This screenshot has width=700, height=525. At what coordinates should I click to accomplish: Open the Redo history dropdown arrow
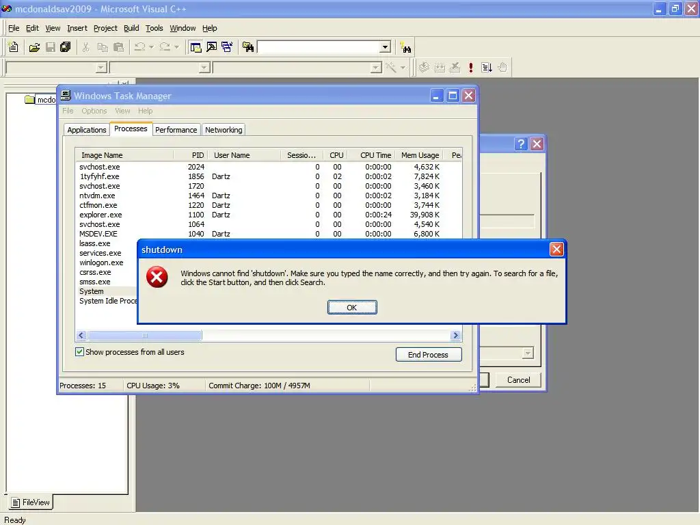point(177,47)
